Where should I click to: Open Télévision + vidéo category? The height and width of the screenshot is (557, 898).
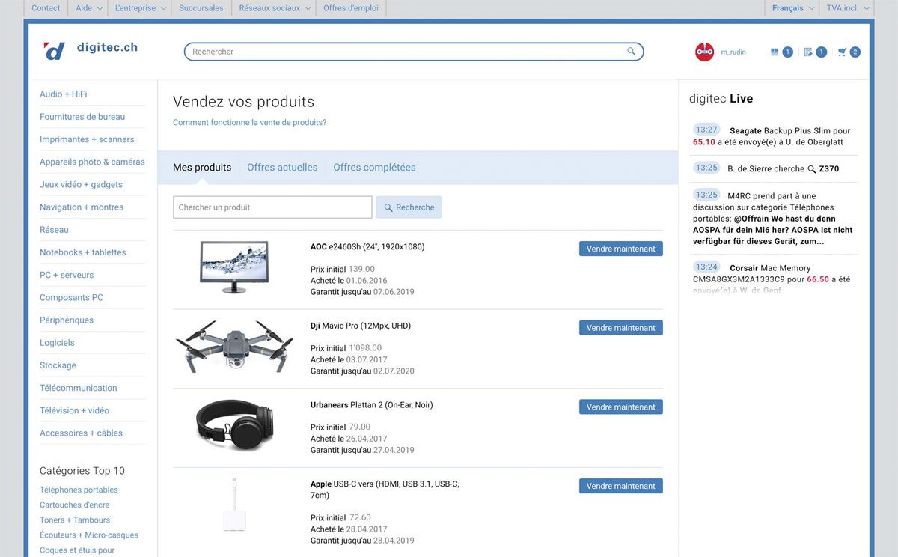click(74, 410)
